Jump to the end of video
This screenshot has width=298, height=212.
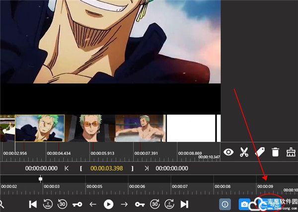[184, 204]
